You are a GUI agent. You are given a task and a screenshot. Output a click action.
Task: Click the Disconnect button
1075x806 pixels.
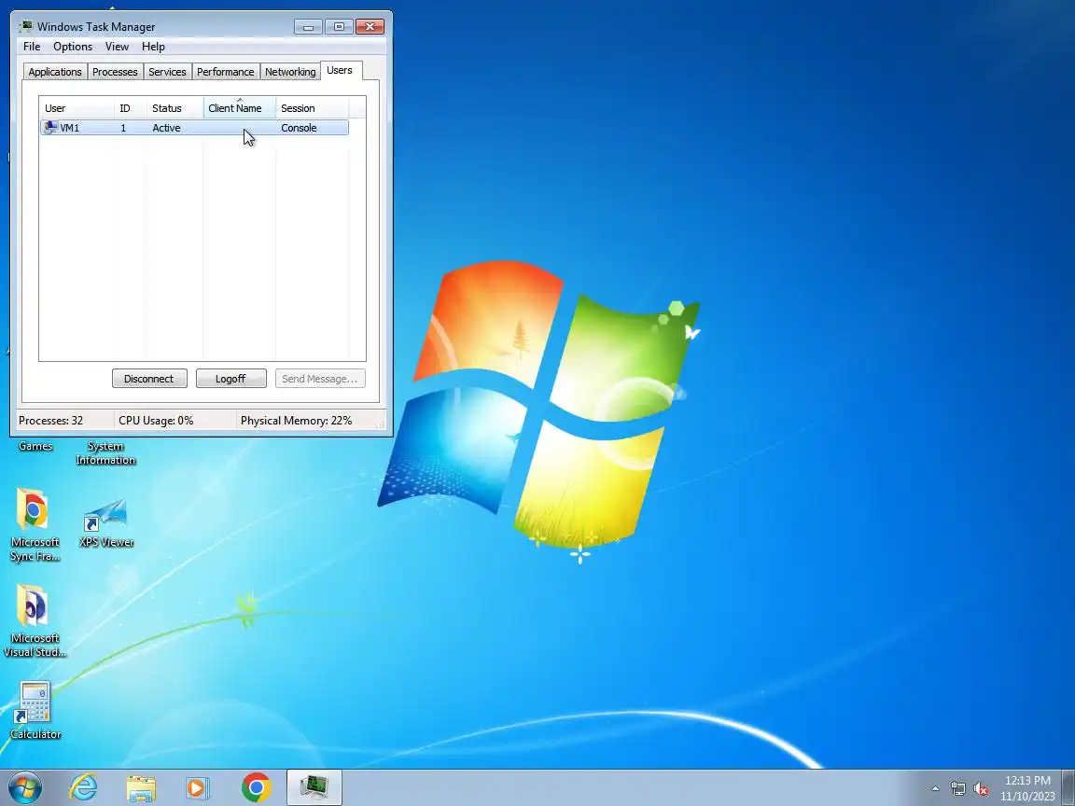(149, 379)
